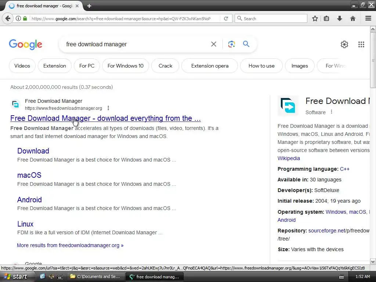Select the Extension opera filter chip

[x=210, y=66]
